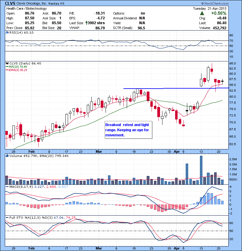This screenshot has height=251, width=242.
Task: Select the SCTR (Small) value 96.5
Action: point(142,28)
